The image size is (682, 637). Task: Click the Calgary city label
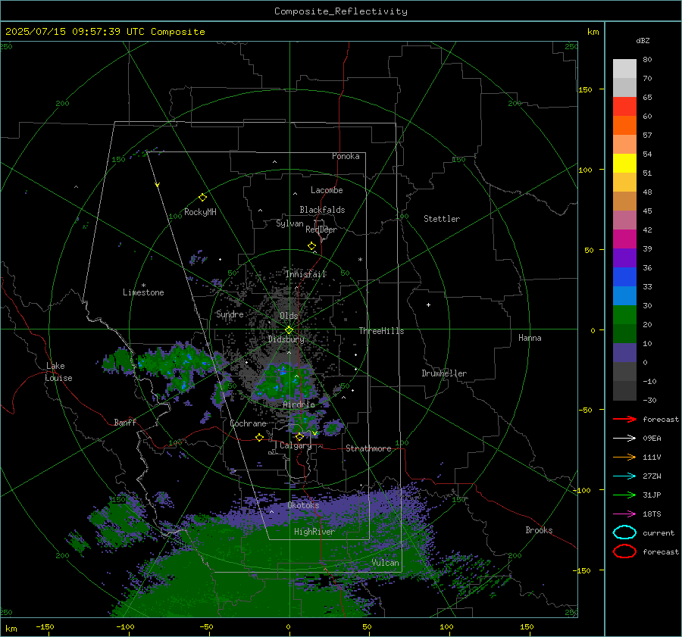pyautogui.click(x=296, y=445)
